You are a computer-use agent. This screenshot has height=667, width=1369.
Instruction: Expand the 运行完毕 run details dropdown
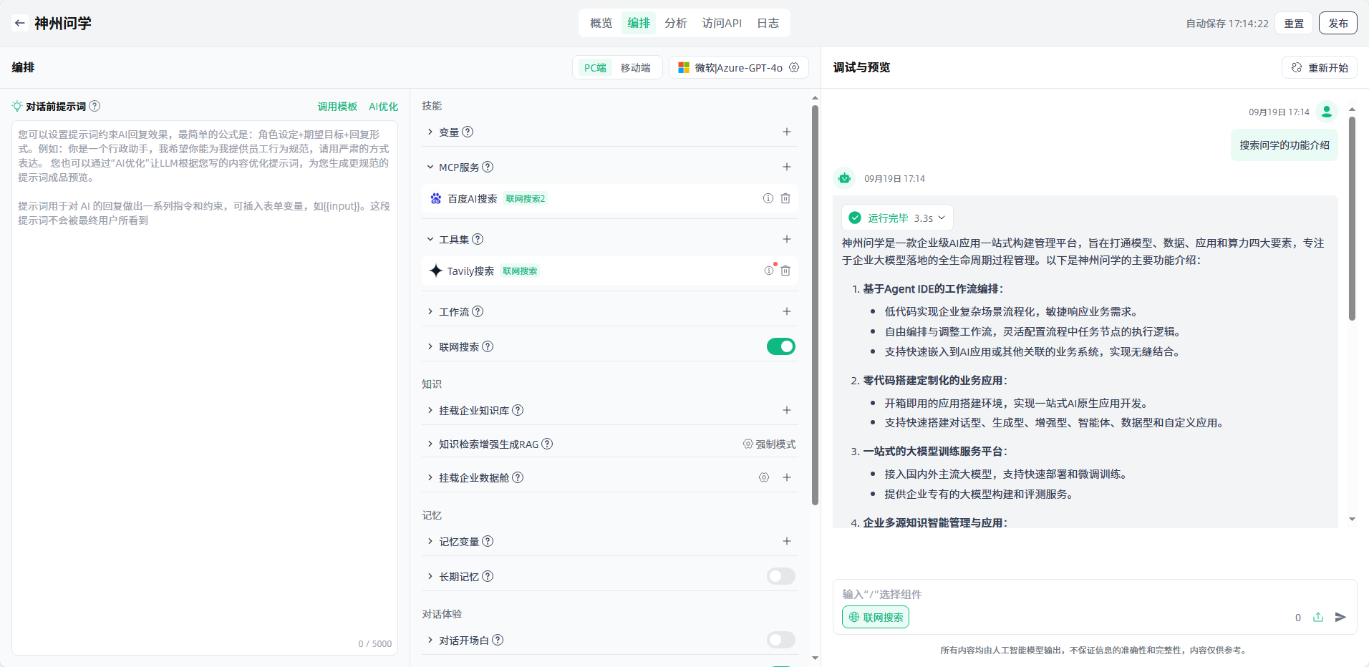click(x=942, y=218)
